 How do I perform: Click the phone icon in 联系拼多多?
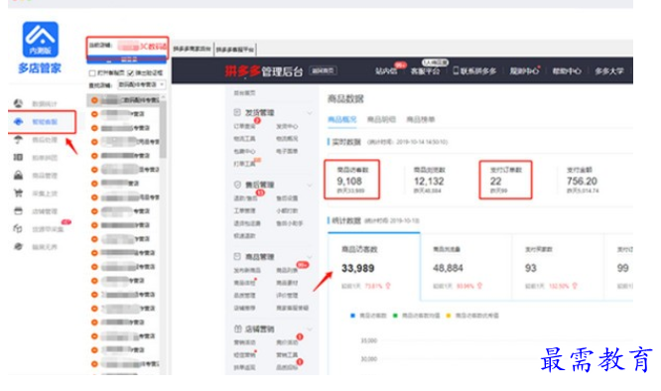click(x=456, y=70)
